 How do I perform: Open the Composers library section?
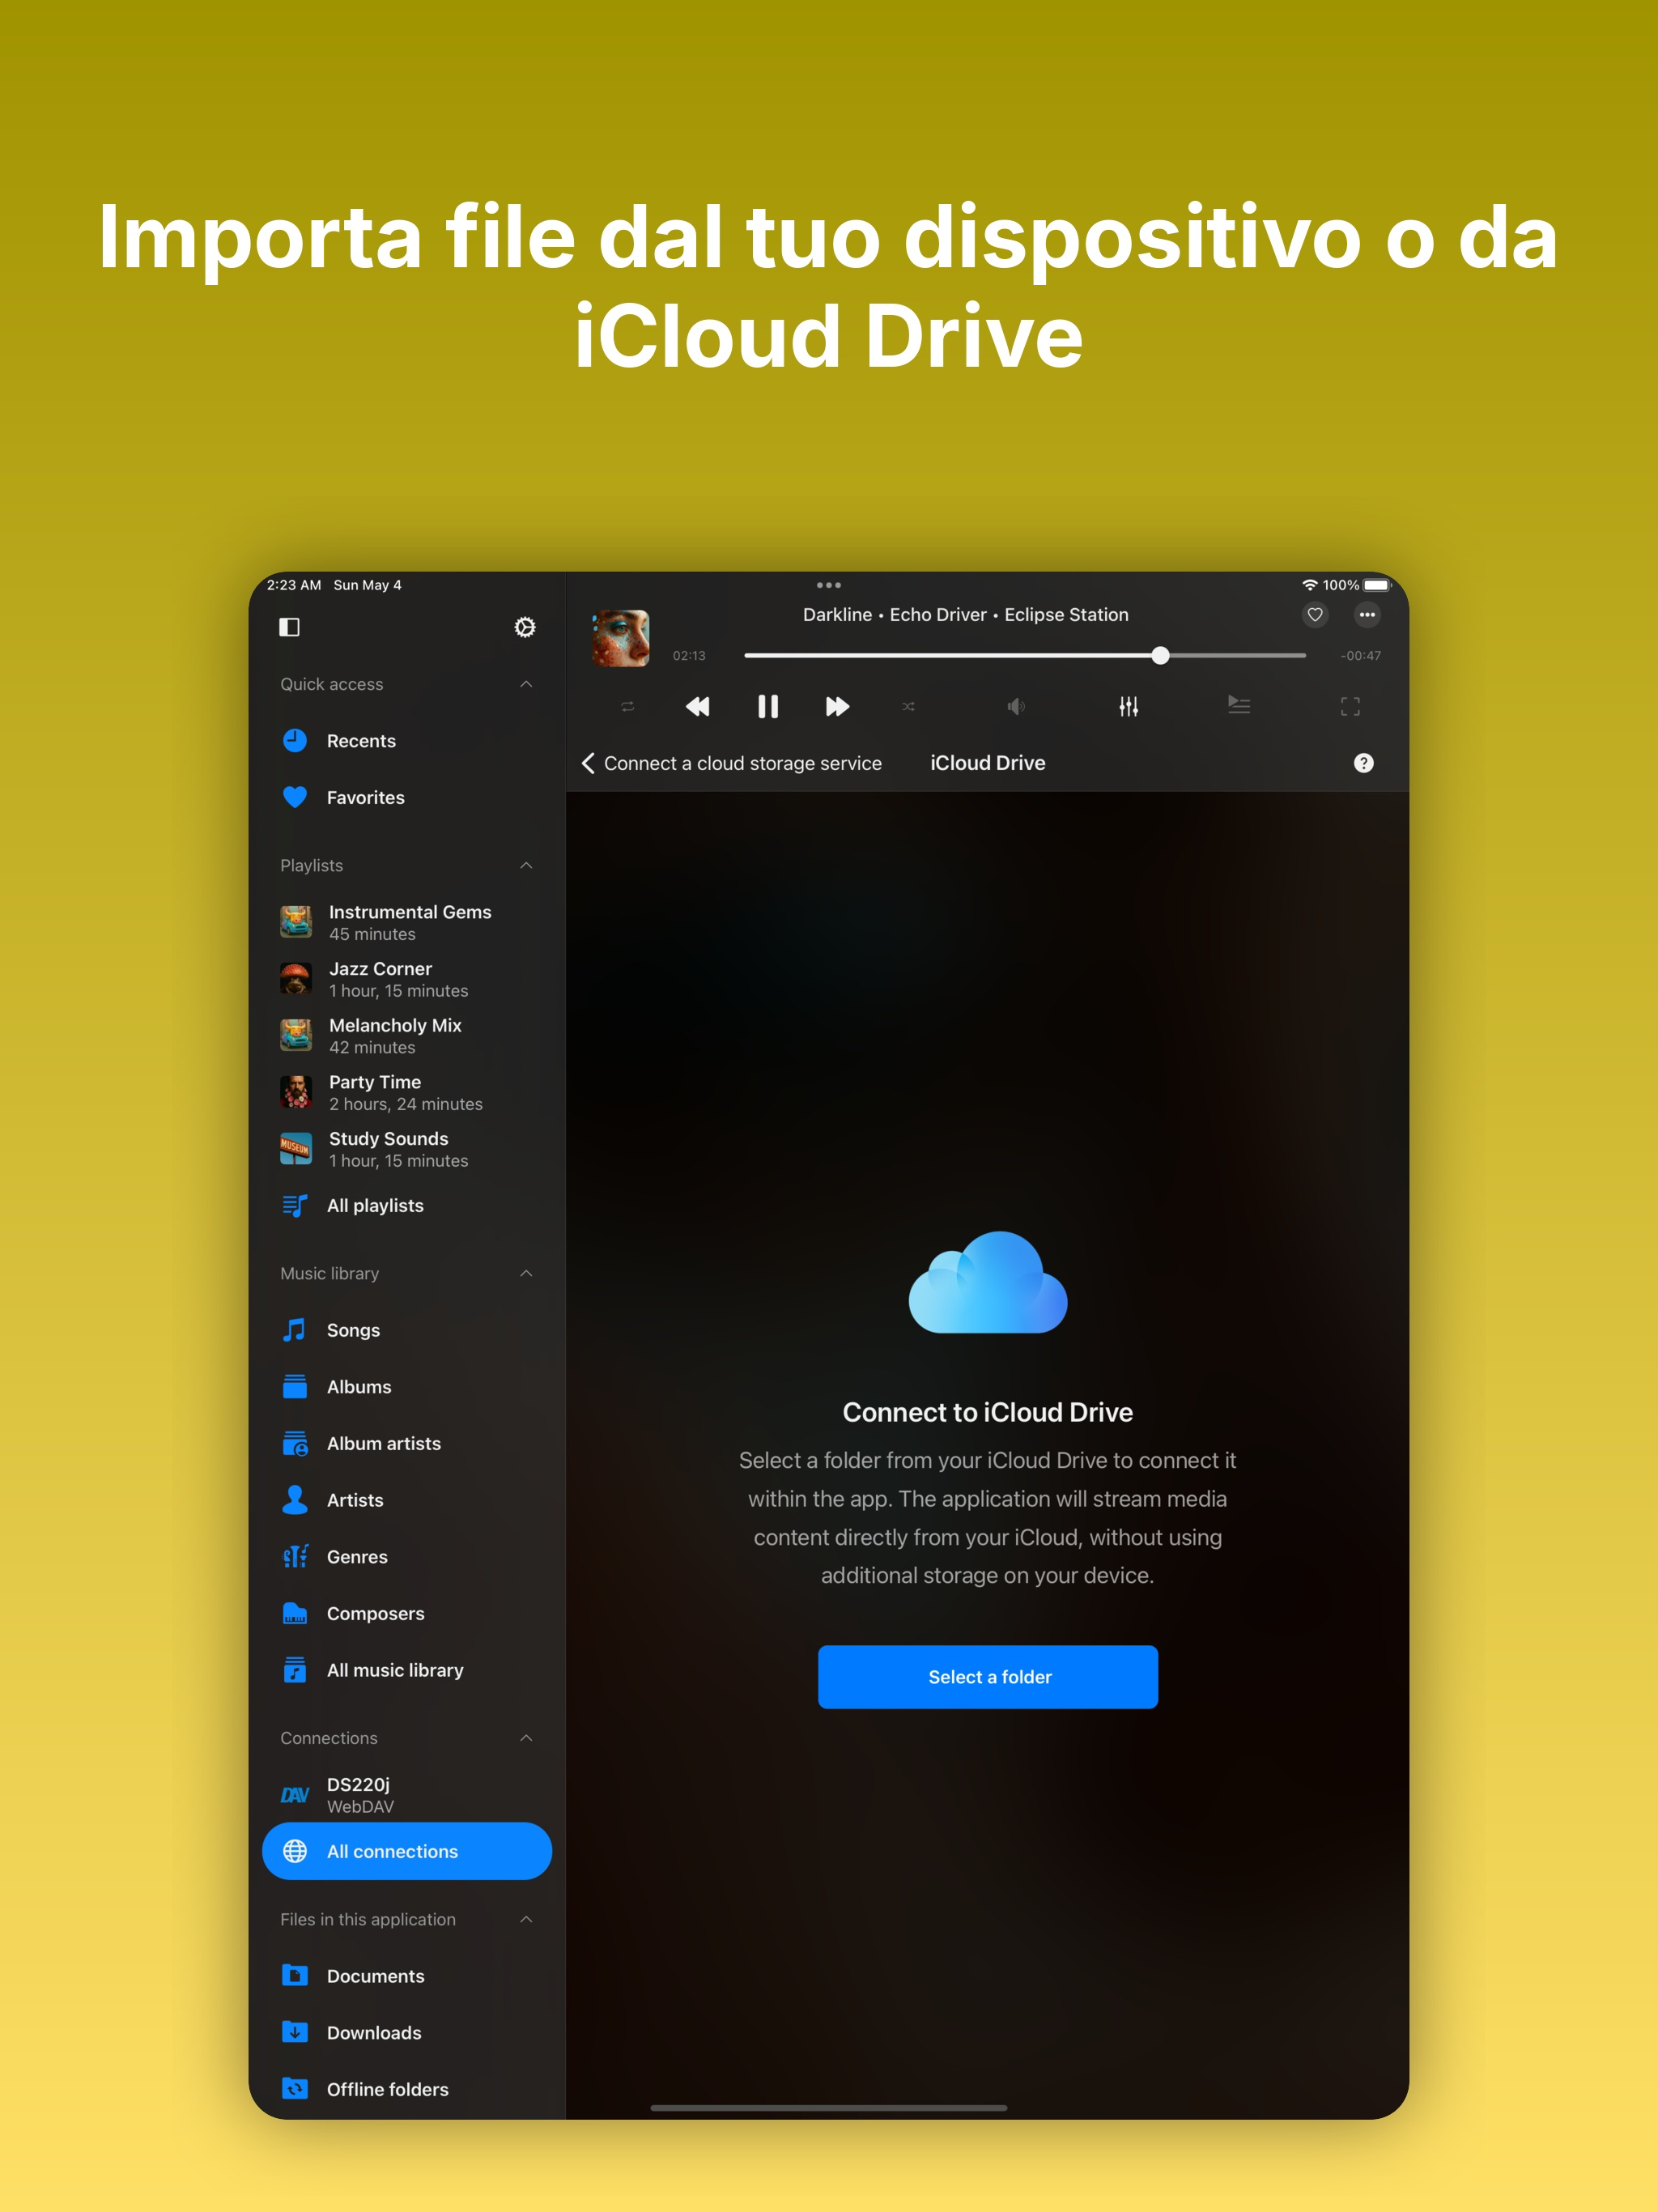[375, 1613]
